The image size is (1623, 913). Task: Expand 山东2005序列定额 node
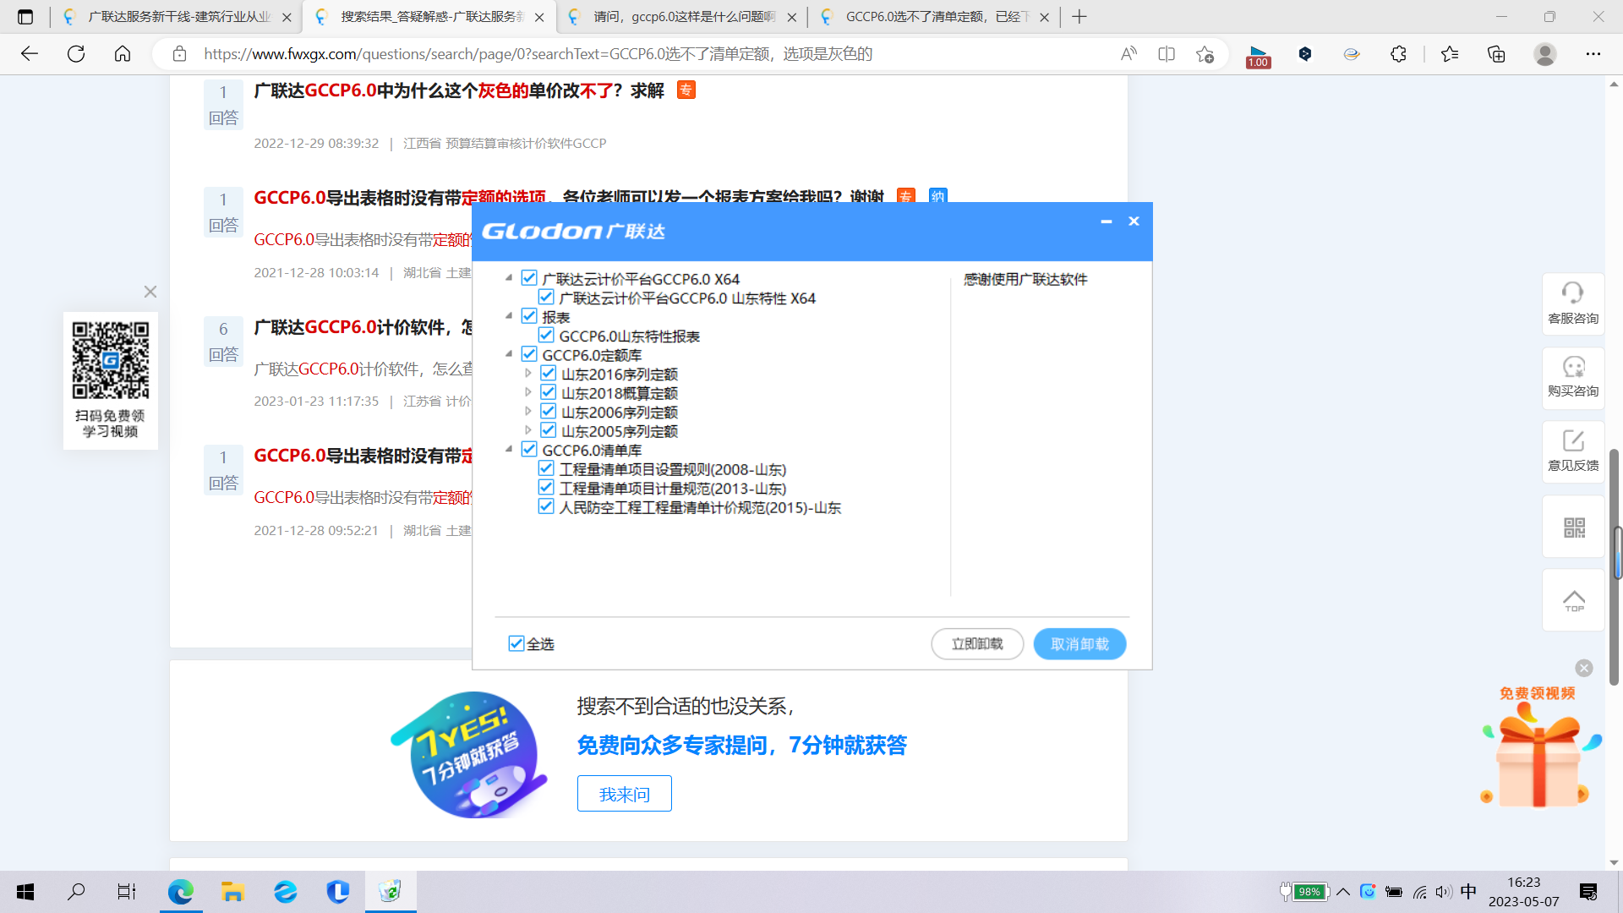click(528, 430)
